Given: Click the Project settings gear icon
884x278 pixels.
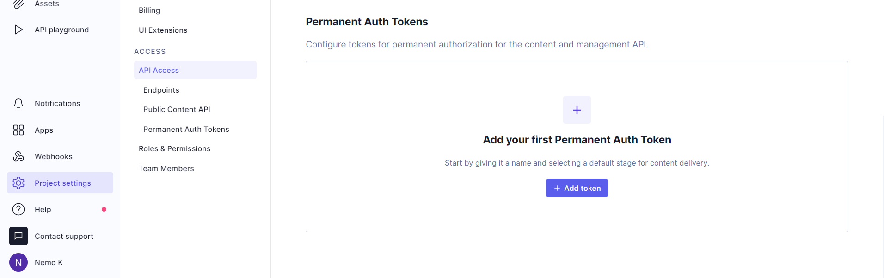Looking at the screenshot, I should click(x=18, y=183).
